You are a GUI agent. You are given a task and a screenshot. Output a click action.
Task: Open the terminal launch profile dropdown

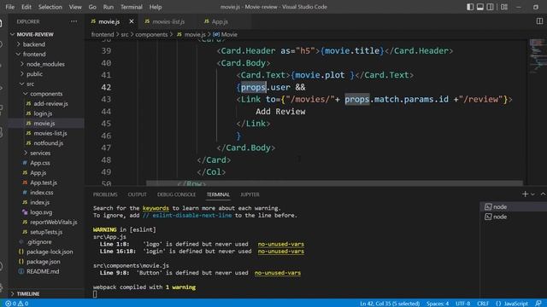point(532,194)
